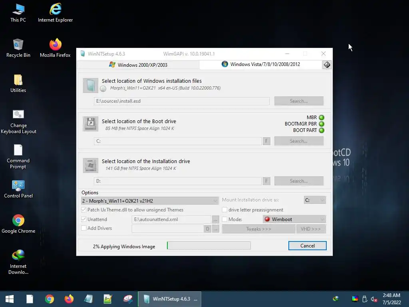Viewport: 409px width, 307px height.
Task: Click D button beside Add Drivers field
Action: [x=207, y=229]
